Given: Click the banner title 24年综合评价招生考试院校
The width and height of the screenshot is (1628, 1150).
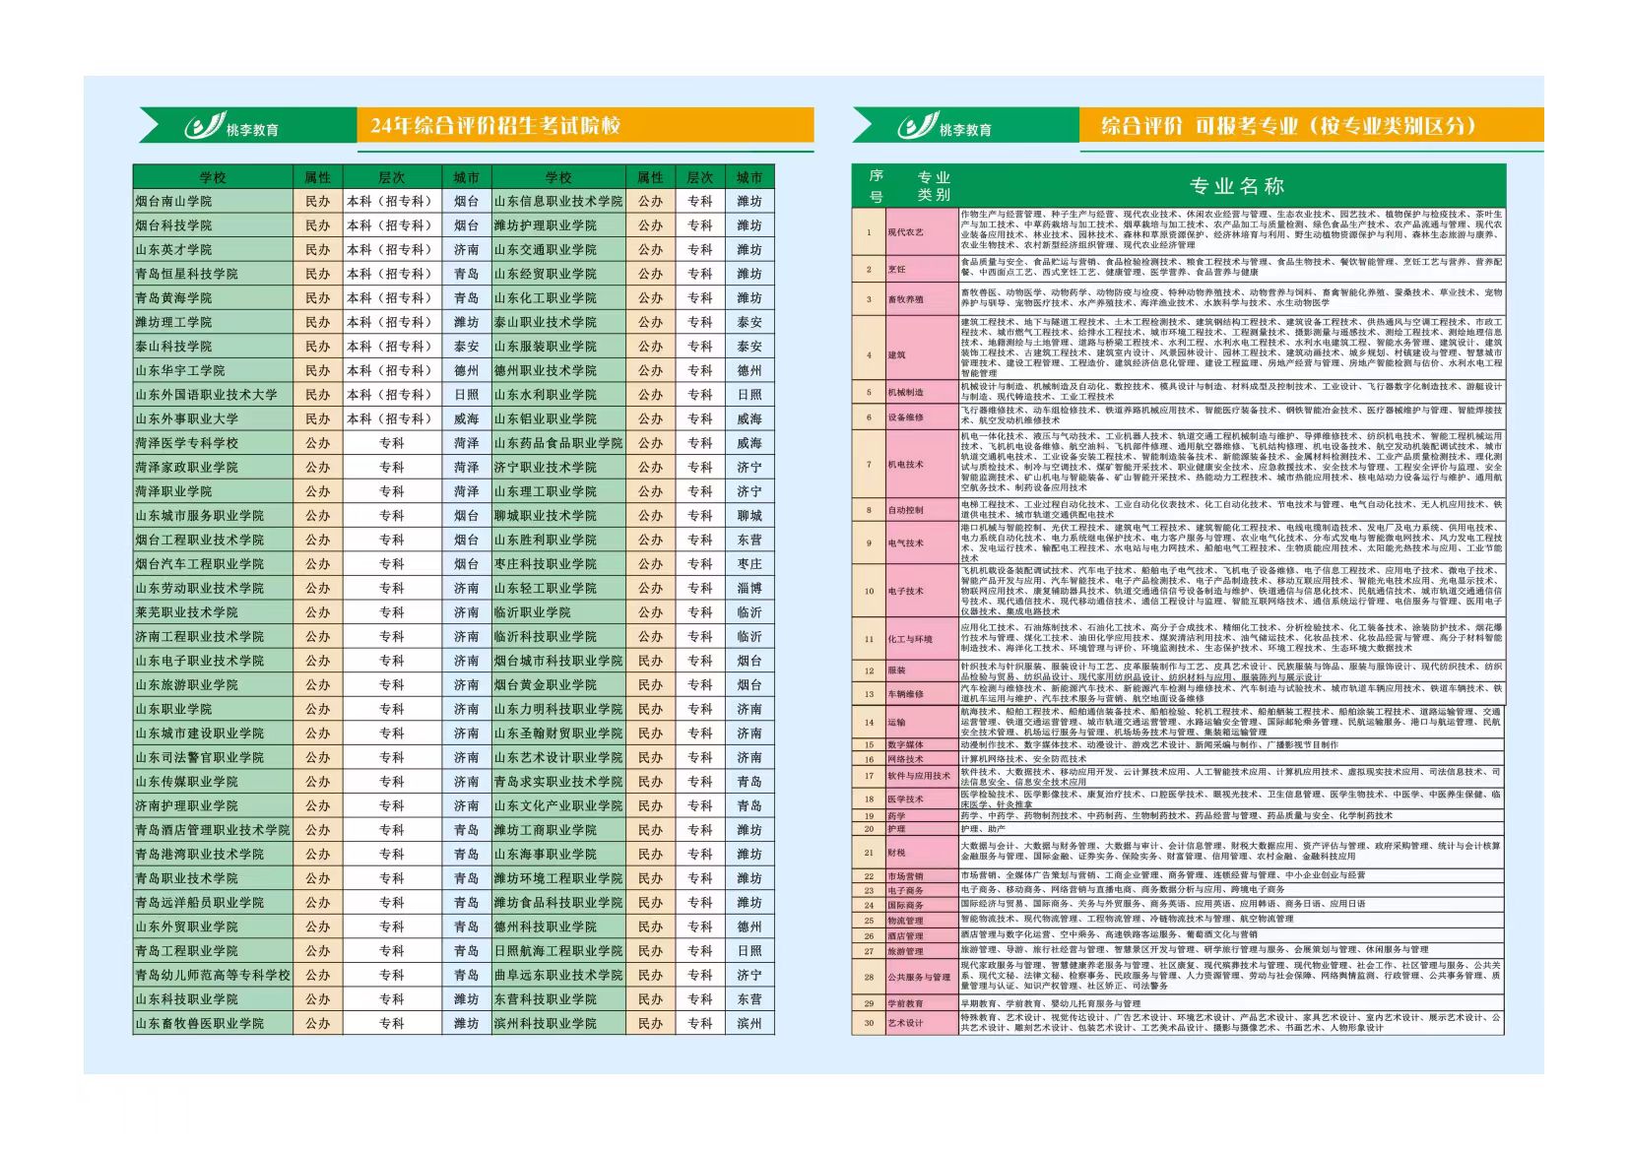Looking at the screenshot, I should [495, 126].
